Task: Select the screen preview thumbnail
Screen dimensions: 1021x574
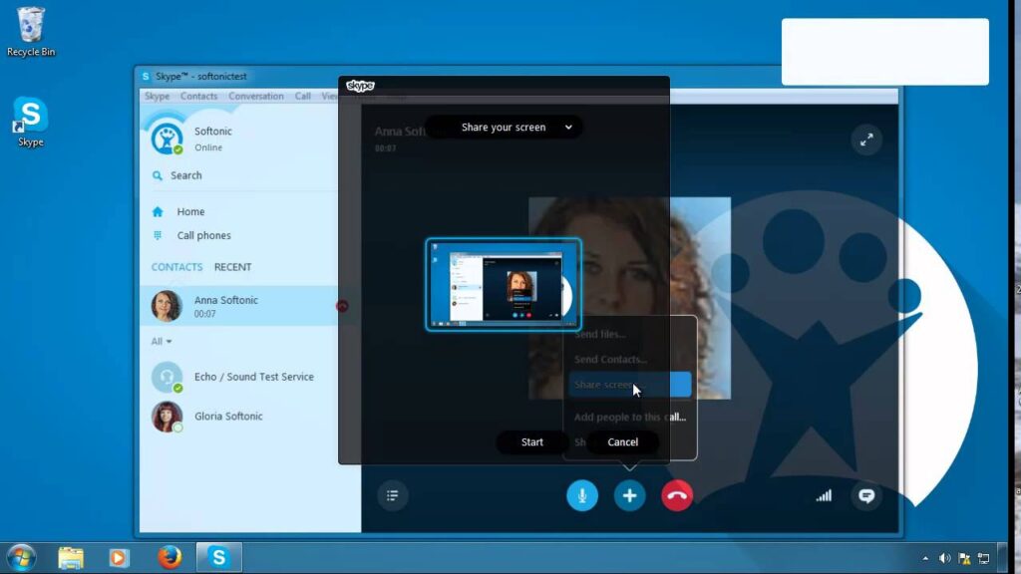Action: (504, 284)
